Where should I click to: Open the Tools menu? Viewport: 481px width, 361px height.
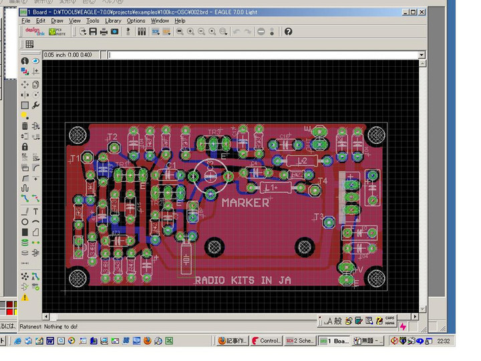(92, 21)
